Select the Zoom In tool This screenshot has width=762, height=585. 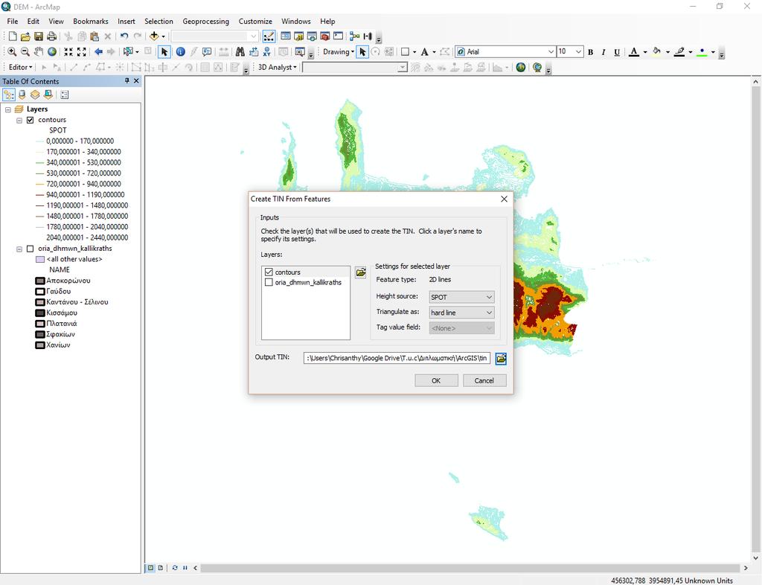[12, 51]
